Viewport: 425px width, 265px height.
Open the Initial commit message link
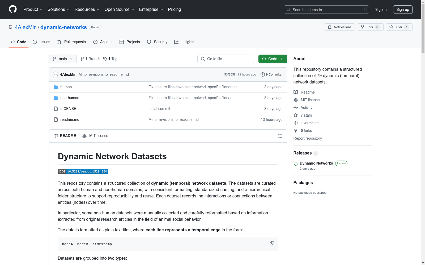tap(159, 109)
